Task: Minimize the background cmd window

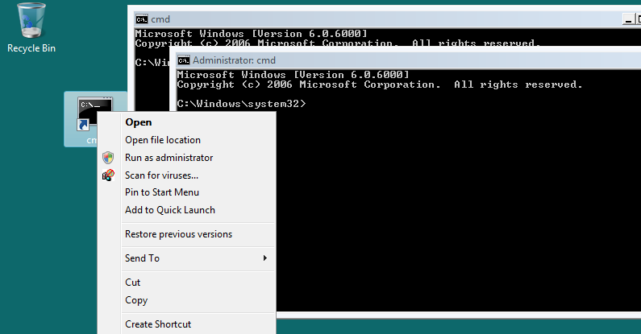Action: tap(628, 19)
